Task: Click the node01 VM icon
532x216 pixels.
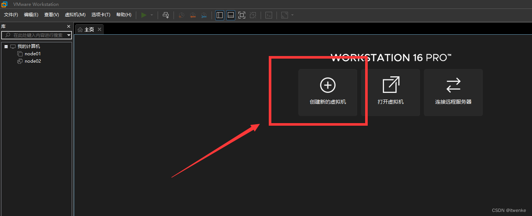Action: point(20,54)
